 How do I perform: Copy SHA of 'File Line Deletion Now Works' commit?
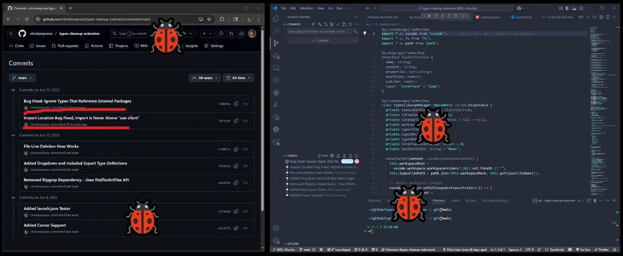(236, 149)
